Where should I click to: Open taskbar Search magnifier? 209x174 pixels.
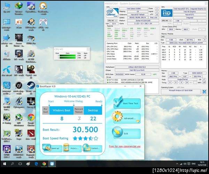pyautogui.click(x=13, y=164)
